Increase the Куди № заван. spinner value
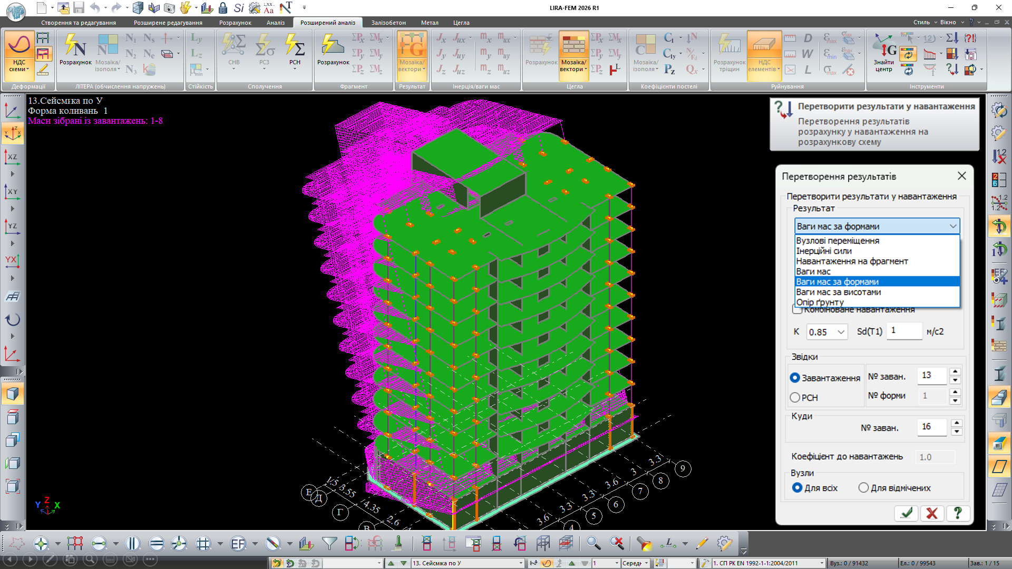 coord(957,423)
